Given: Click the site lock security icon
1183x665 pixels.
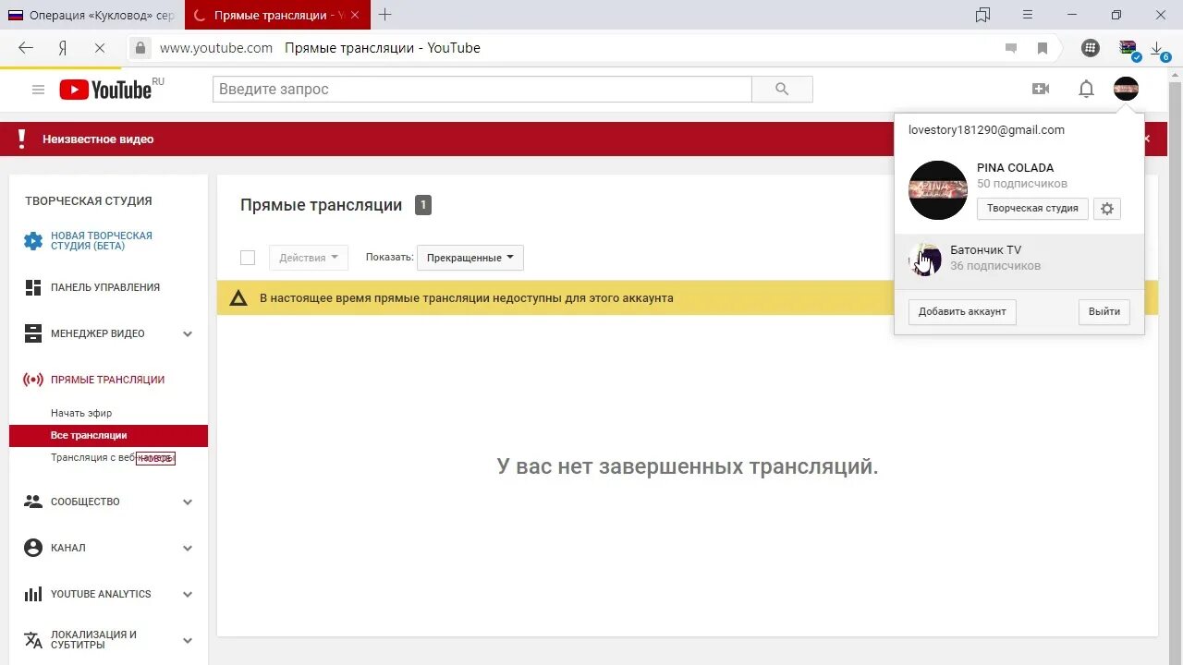Looking at the screenshot, I should [x=140, y=48].
